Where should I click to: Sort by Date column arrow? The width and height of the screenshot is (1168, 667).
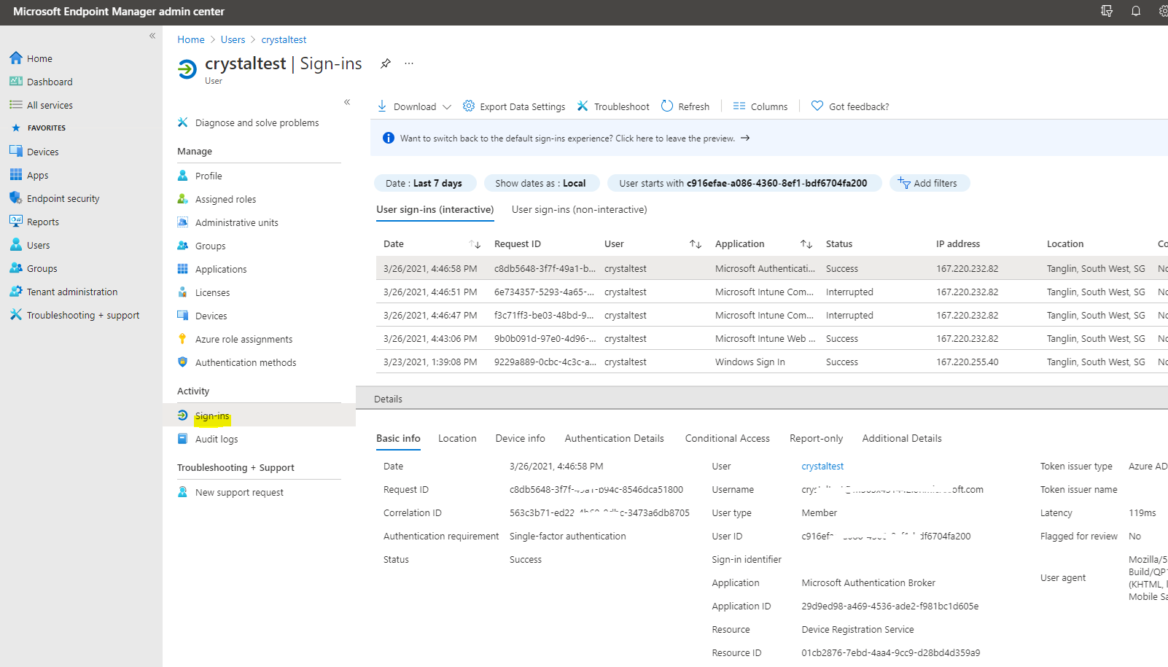coord(475,244)
